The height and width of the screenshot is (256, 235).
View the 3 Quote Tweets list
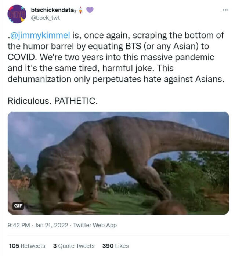73,246
